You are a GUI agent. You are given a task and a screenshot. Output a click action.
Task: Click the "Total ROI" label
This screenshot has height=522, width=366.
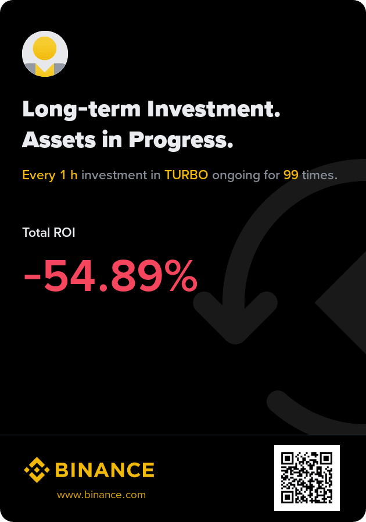(x=49, y=233)
